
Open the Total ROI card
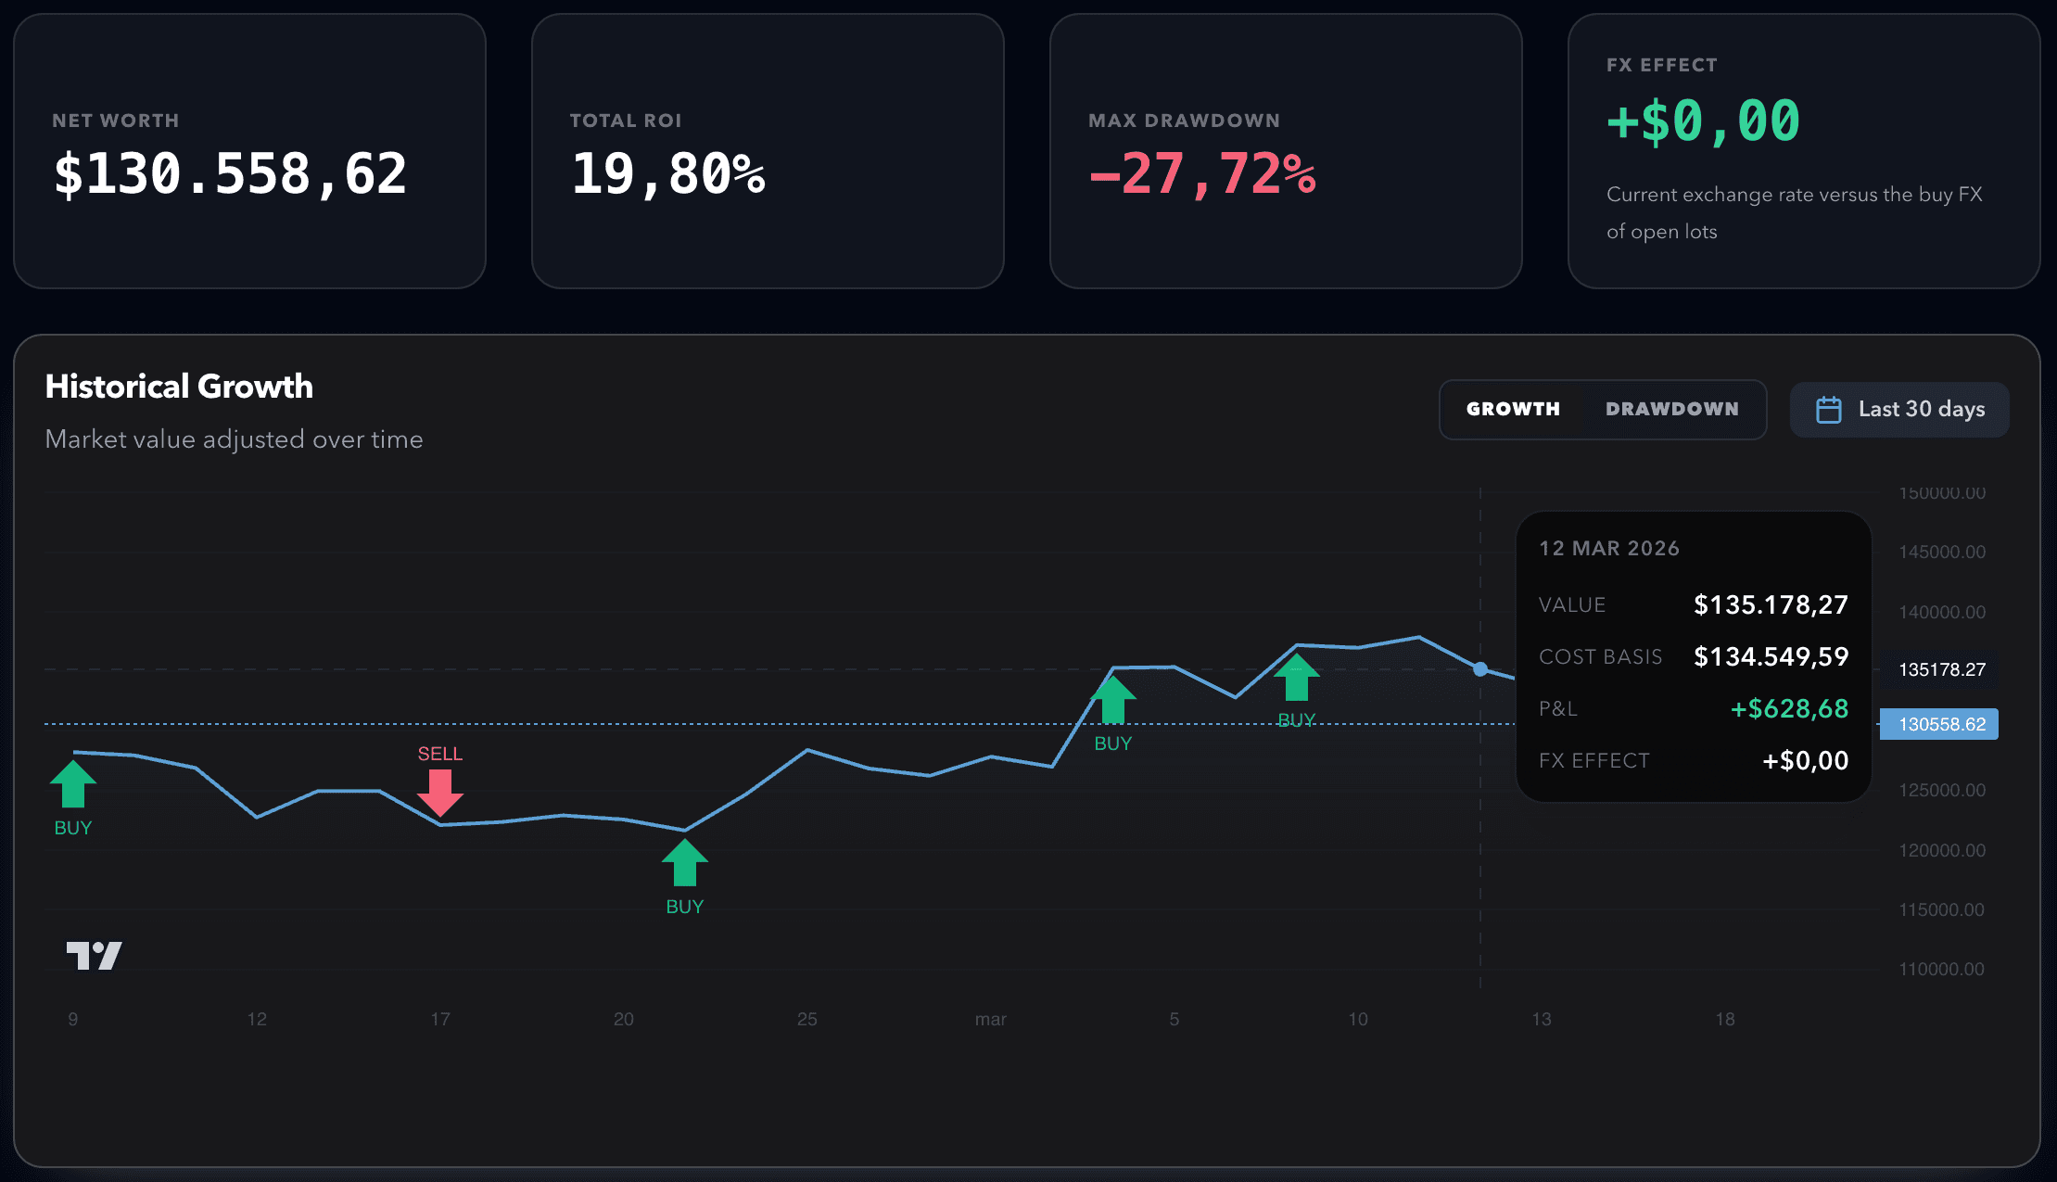(x=768, y=151)
